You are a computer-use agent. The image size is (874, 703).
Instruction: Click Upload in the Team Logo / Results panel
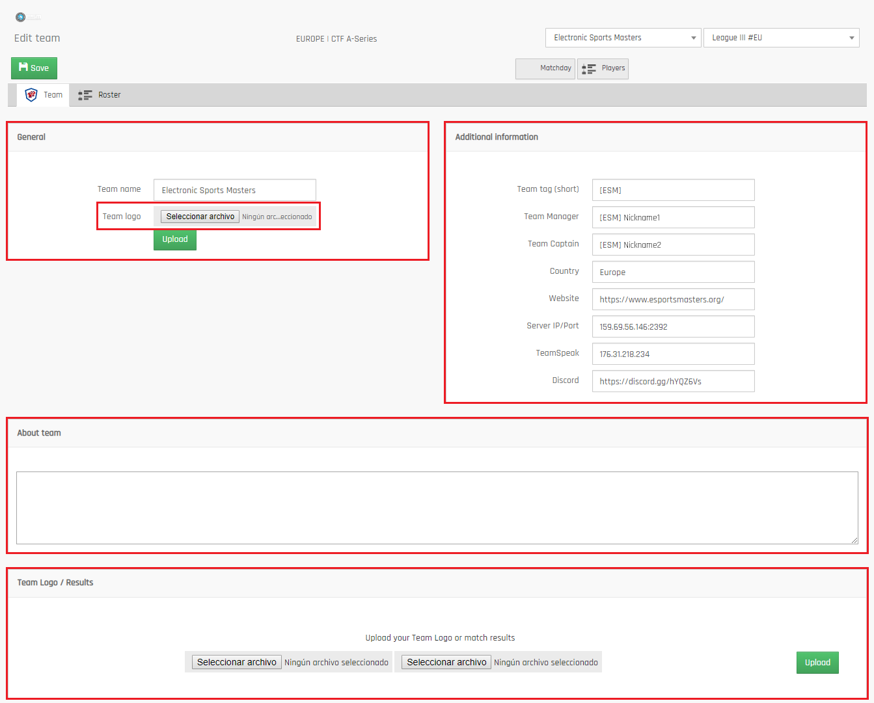click(817, 663)
